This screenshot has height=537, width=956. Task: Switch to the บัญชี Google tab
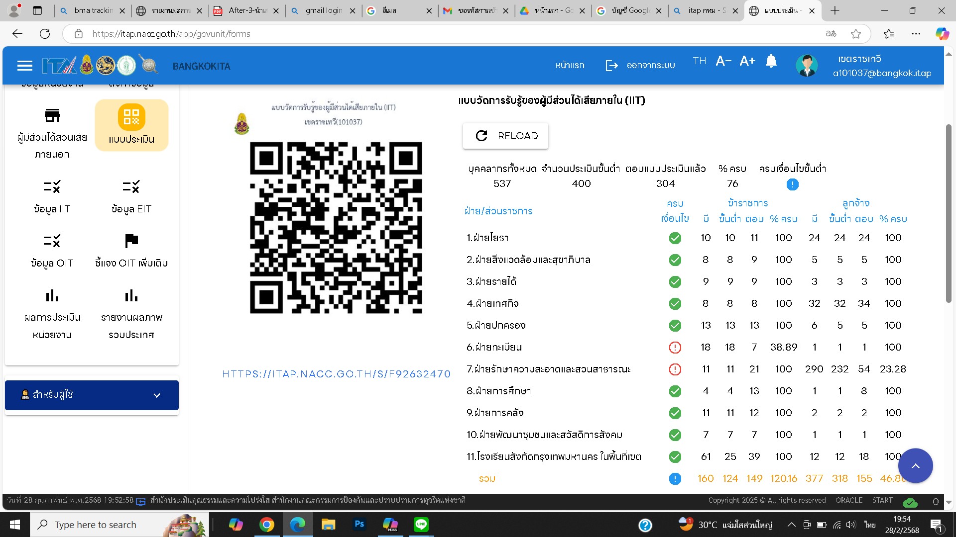point(630,10)
